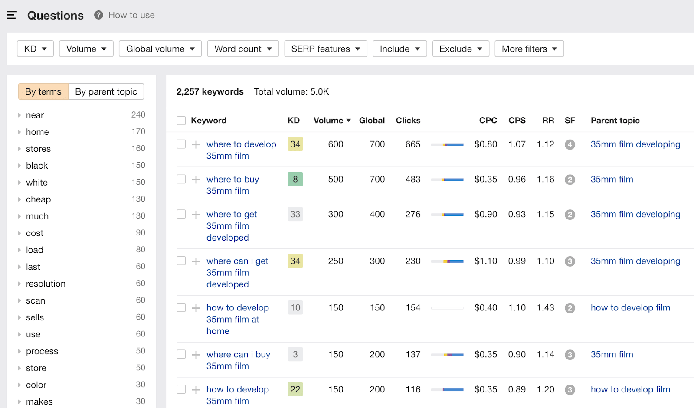Viewport: 694px width, 408px height.
Task: Check the box for 'where to get 35mm film developed'
Action: tap(181, 214)
